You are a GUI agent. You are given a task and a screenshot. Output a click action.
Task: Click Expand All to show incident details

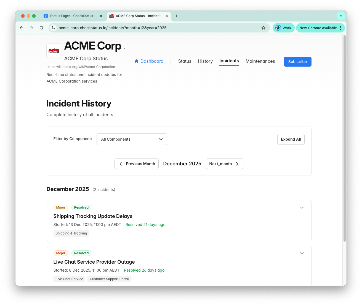click(x=291, y=139)
